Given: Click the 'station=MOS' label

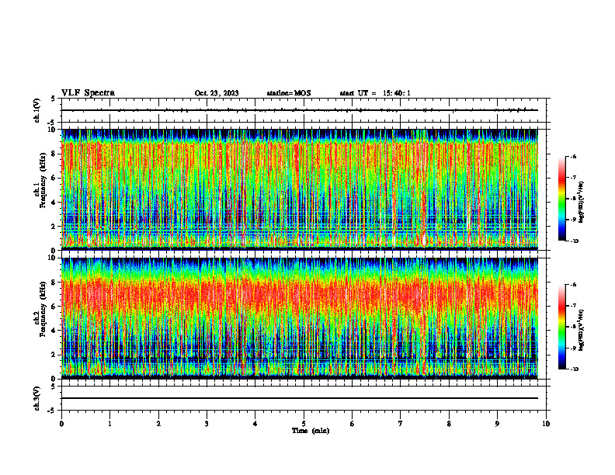Looking at the screenshot, I should 289,93.
